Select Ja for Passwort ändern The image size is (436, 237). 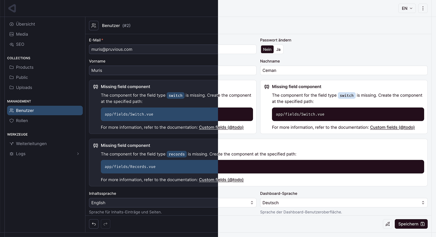(278, 49)
